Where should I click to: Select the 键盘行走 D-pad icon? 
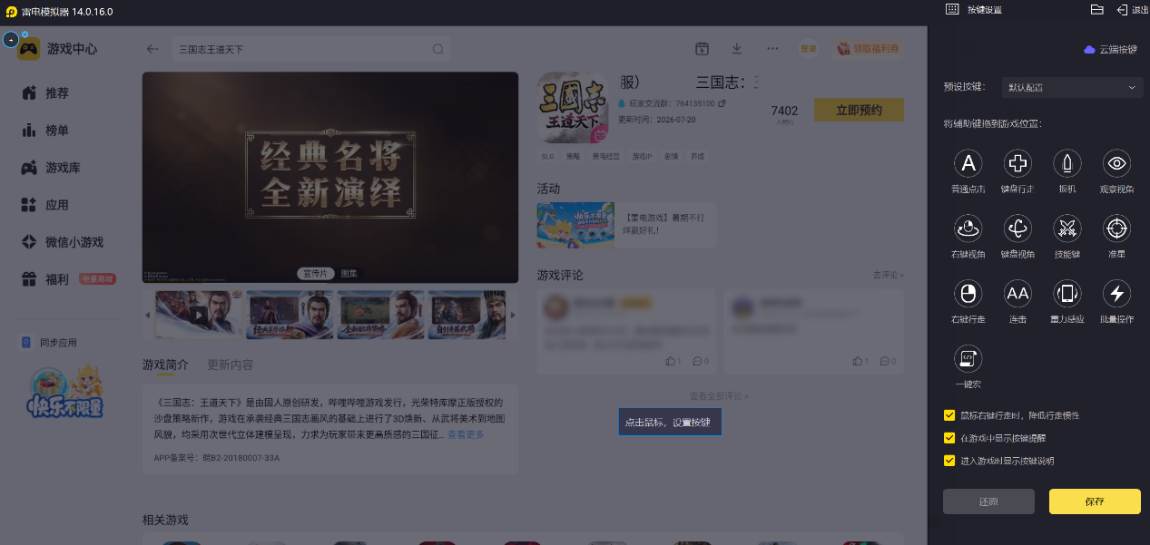pos(1017,163)
